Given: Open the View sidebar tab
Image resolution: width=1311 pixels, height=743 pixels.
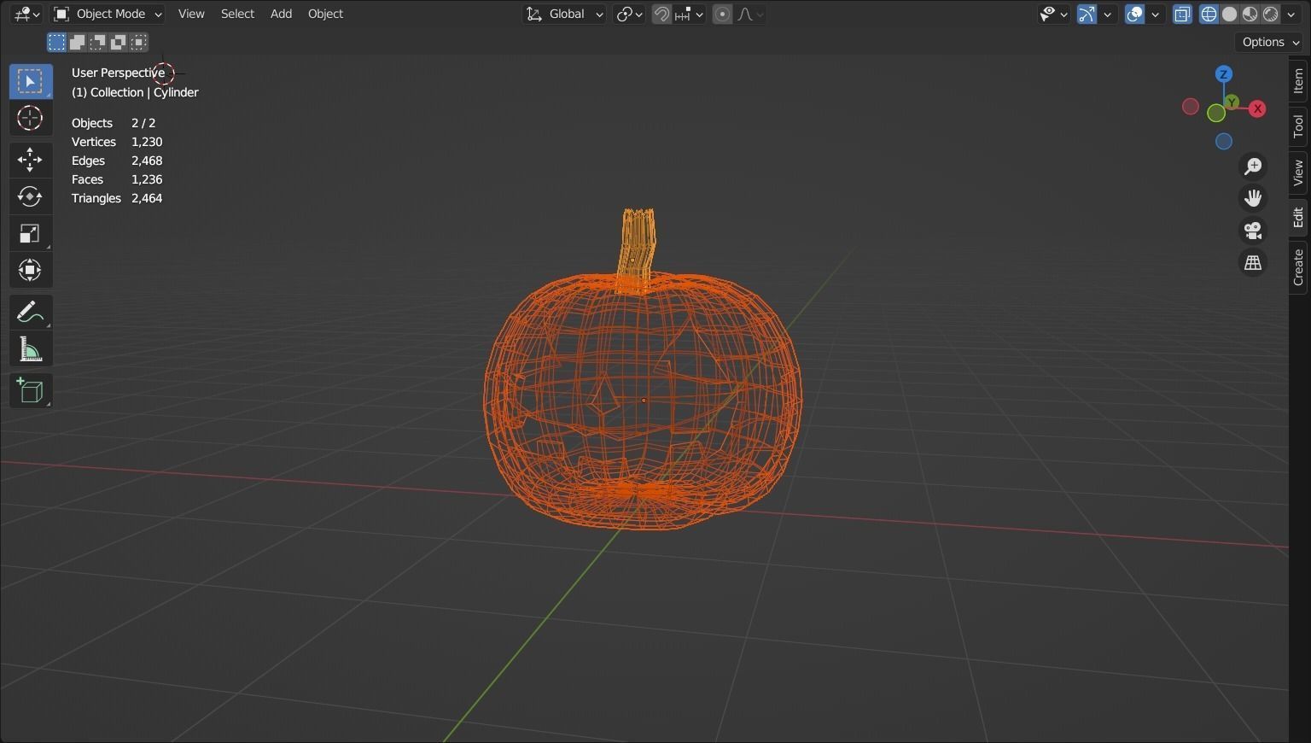Looking at the screenshot, I should point(1297,171).
